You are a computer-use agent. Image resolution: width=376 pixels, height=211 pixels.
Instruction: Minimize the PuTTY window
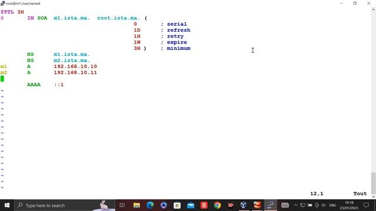341,4
